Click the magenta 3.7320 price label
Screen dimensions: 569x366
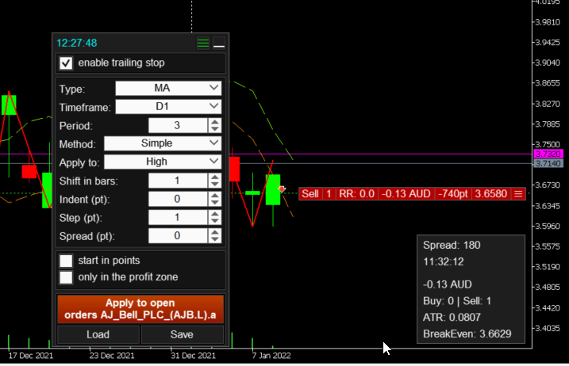tap(548, 154)
